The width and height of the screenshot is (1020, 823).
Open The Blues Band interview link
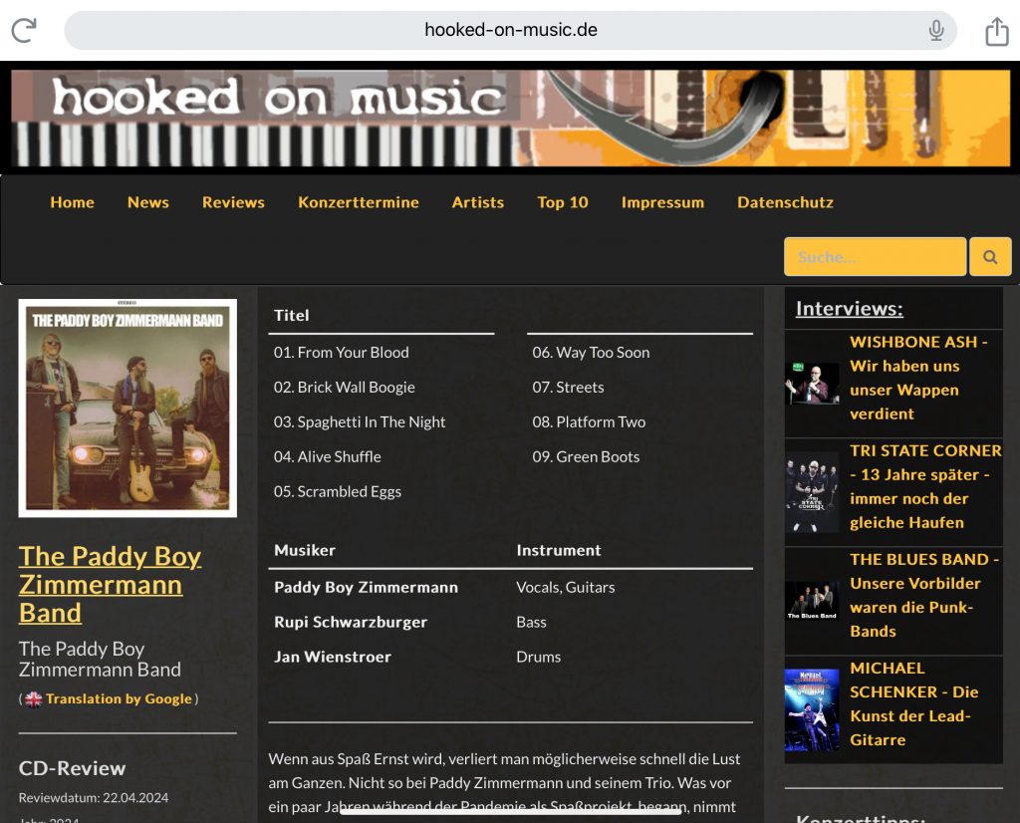923,595
